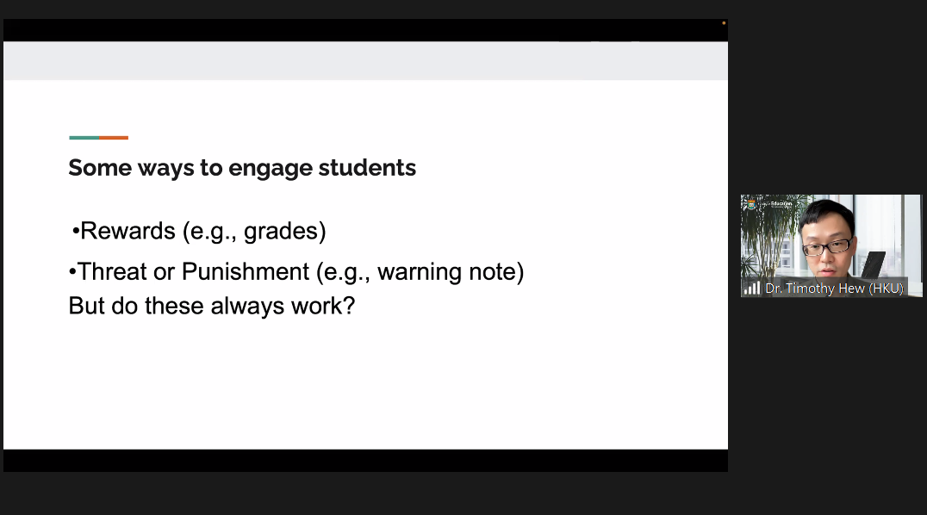Click the Faculty of Education watermark text

tap(780, 204)
